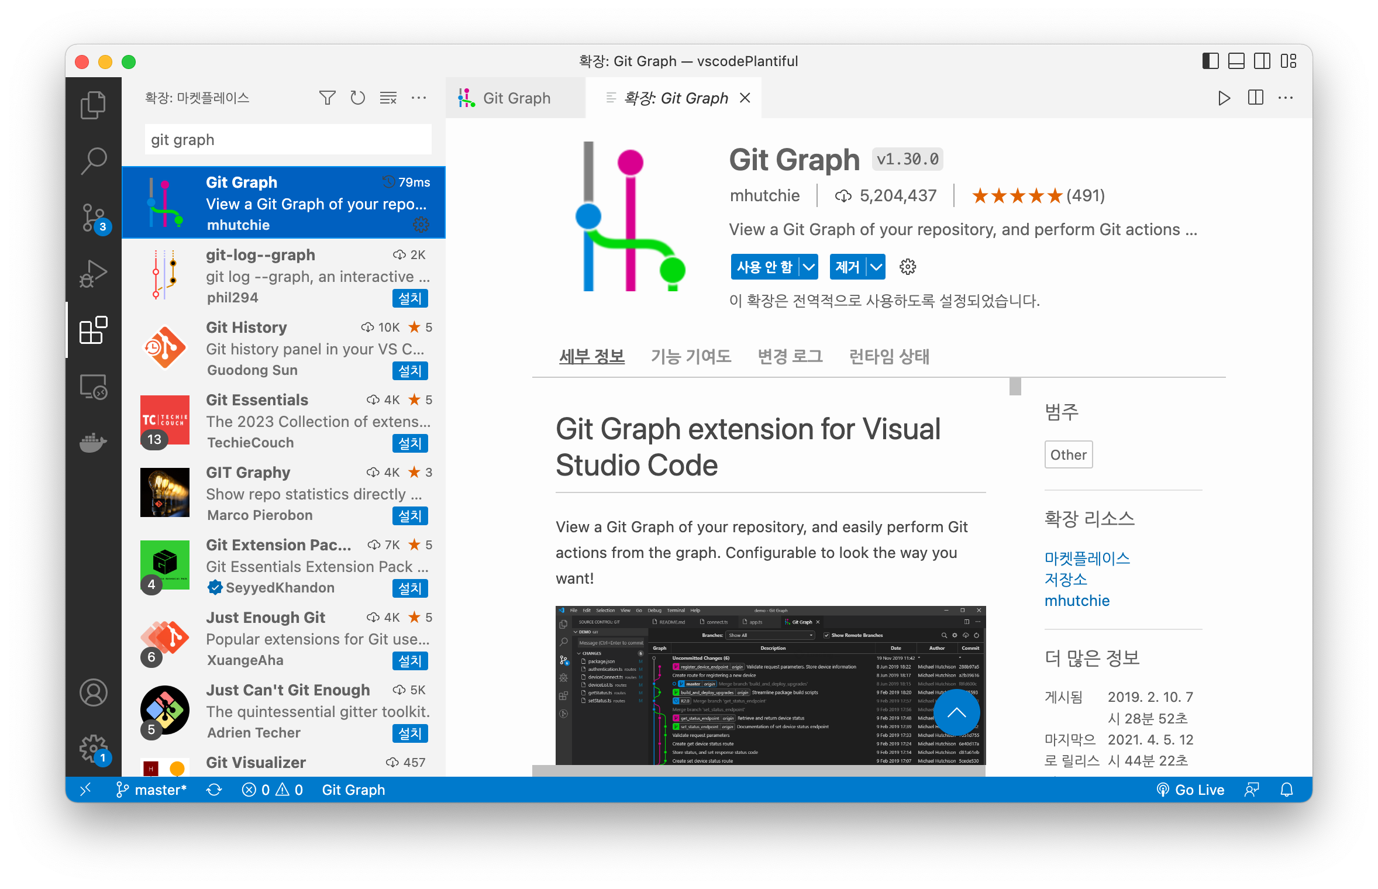This screenshot has width=1378, height=889.
Task: Open the Docker view in activity bar
Action: (93, 442)
